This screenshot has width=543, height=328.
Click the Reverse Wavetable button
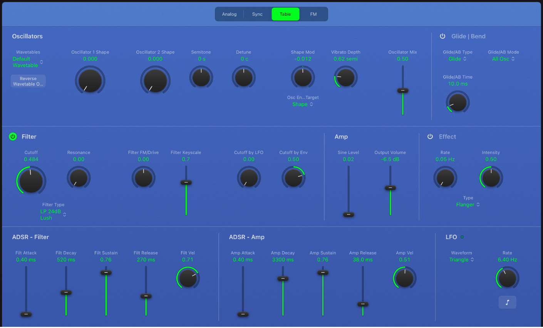tap(28, 81)
